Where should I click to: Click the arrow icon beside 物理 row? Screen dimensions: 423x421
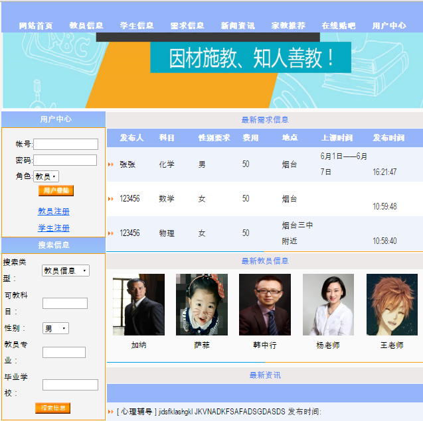point(111,233)
